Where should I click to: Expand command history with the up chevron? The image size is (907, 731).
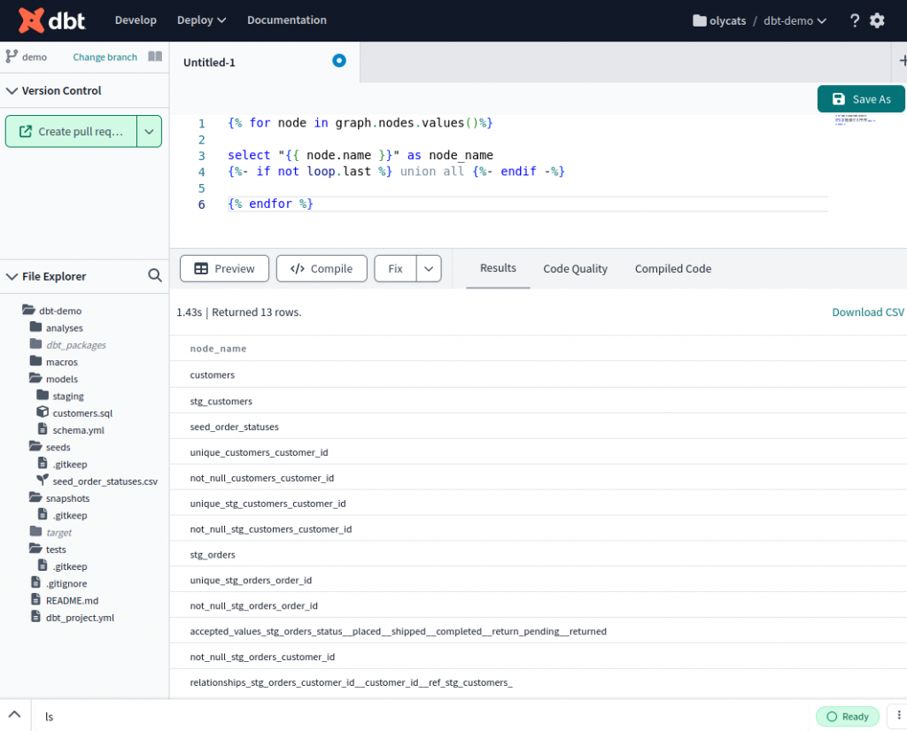(x=14, y=715)
